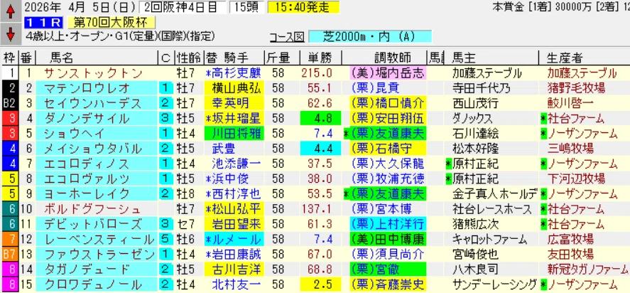The image size is (630, 293).
Task: Click the C column header
Action: point(165,58)
